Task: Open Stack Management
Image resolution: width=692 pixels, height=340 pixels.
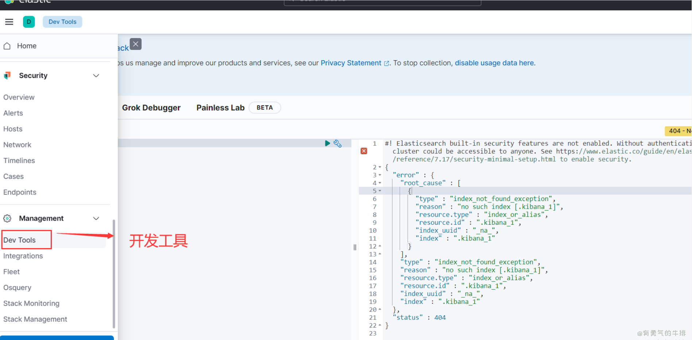Action: (35, 319)
